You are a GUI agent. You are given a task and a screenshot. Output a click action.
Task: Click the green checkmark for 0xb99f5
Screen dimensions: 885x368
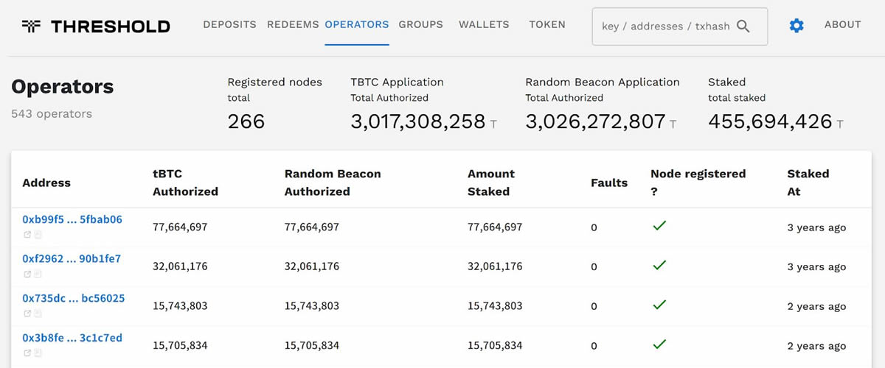(659, 226)
